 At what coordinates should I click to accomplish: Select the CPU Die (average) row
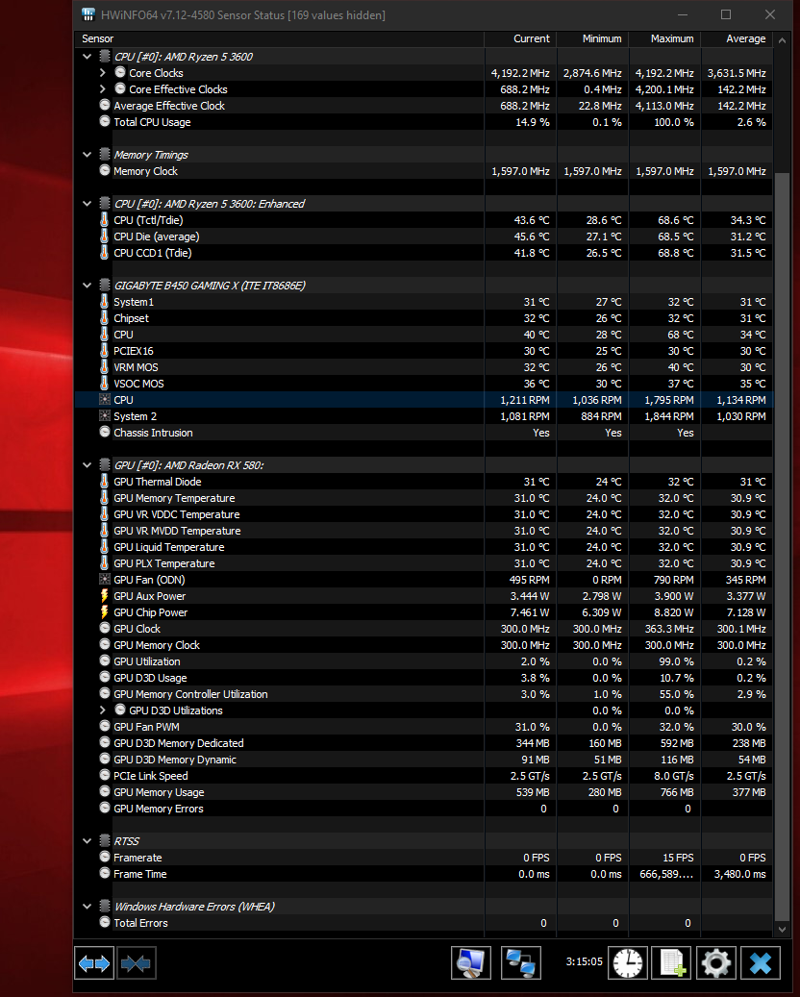tap(424, 236)
